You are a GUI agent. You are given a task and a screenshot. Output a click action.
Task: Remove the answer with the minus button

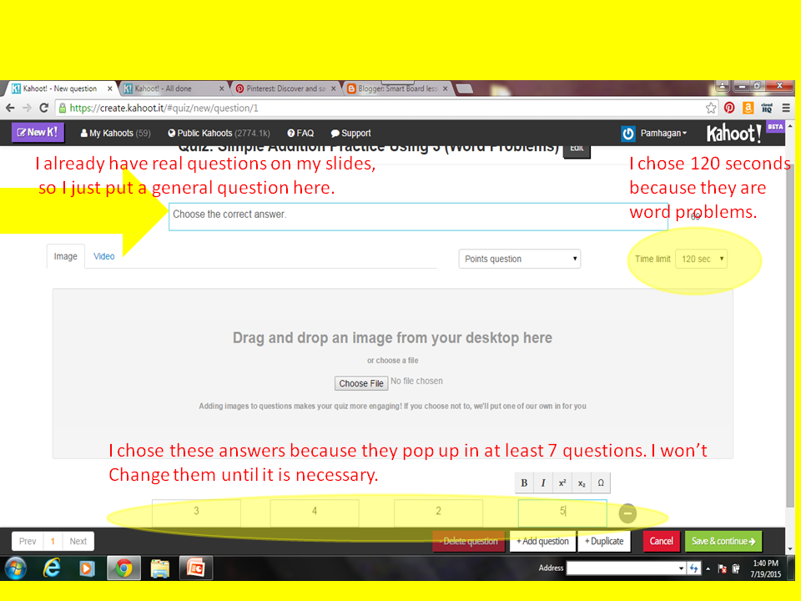tap(627, 513)
